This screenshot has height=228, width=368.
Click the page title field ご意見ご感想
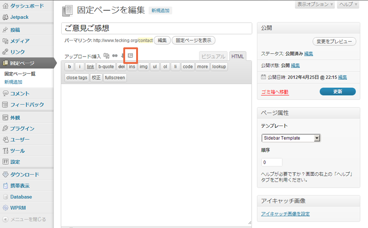156,28
